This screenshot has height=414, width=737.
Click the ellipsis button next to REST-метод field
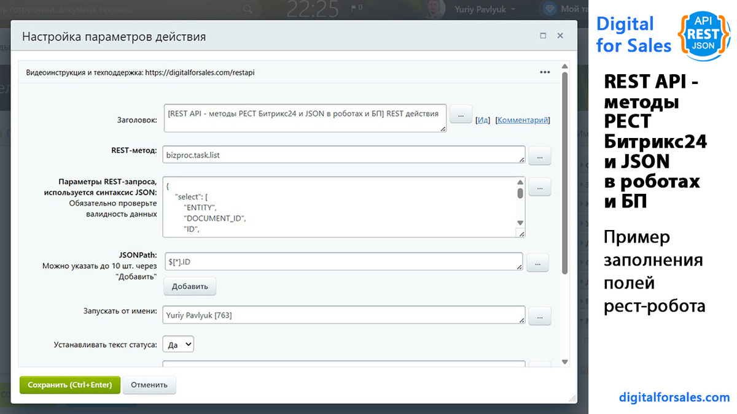540,156
